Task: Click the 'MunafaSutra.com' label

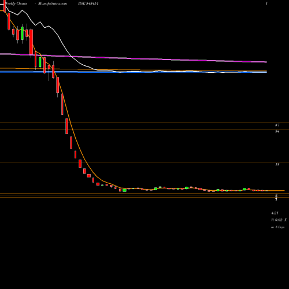Action: pos(53,3)
